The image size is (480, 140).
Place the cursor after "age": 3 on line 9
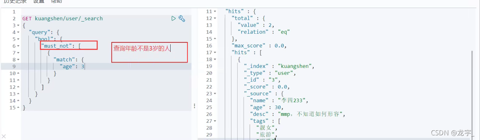84,66
